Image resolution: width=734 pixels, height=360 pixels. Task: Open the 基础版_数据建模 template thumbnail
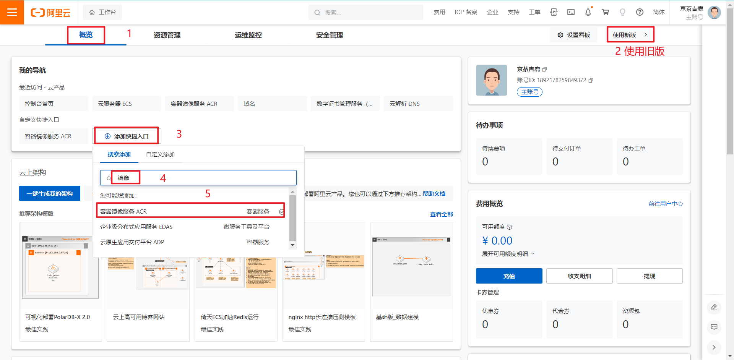tap(411, 266)
